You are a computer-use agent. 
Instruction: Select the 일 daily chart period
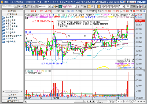[78, 6]
